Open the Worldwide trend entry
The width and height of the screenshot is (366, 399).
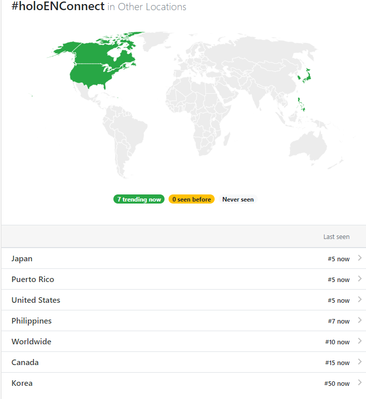click(31, 342)
